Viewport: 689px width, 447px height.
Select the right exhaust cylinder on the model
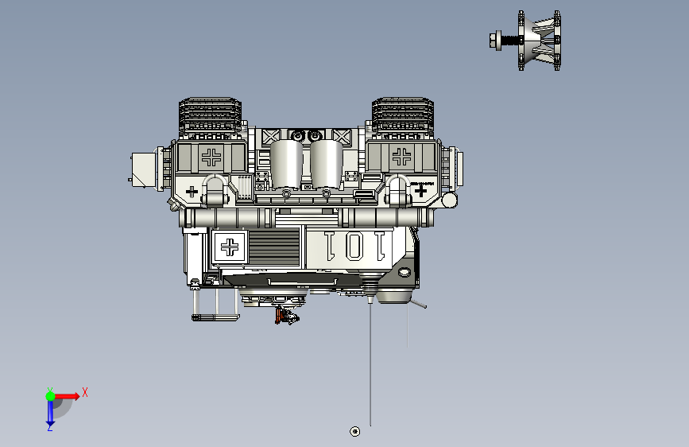326,165
